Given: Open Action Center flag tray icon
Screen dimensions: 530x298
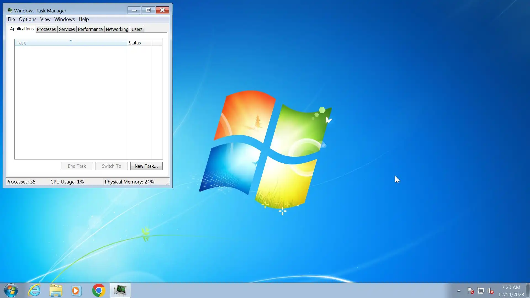Looking at the screenshot, I should 471,291.
